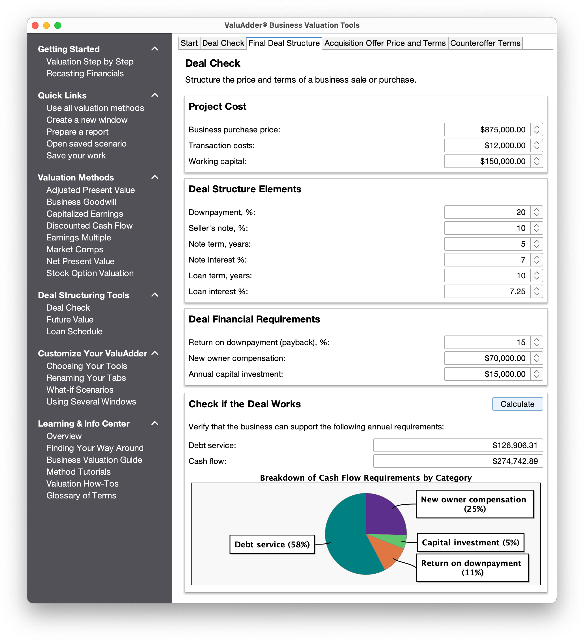Switch to the Counteroffer Terms tab
This screenshot has width=584, height=641.
pos(485,43)
